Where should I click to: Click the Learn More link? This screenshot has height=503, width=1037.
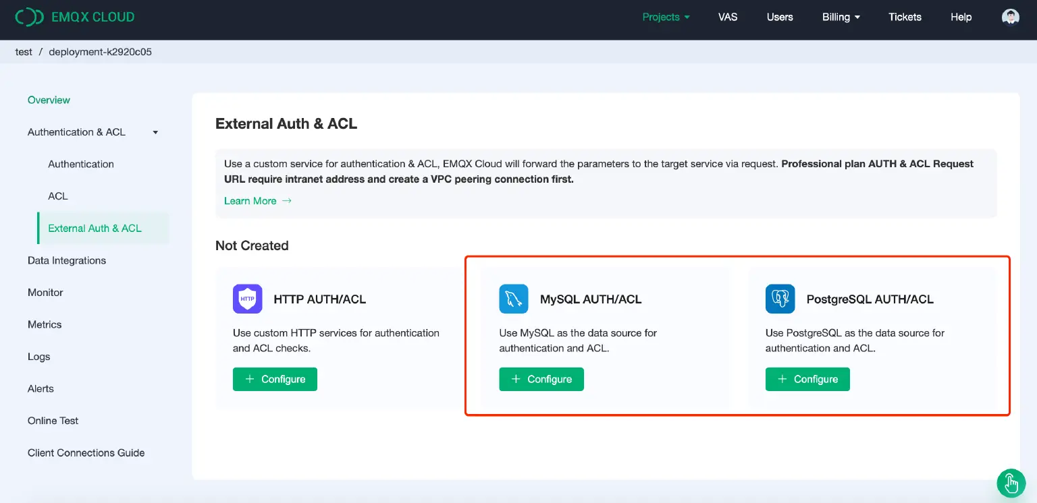[x=250, y=200]
